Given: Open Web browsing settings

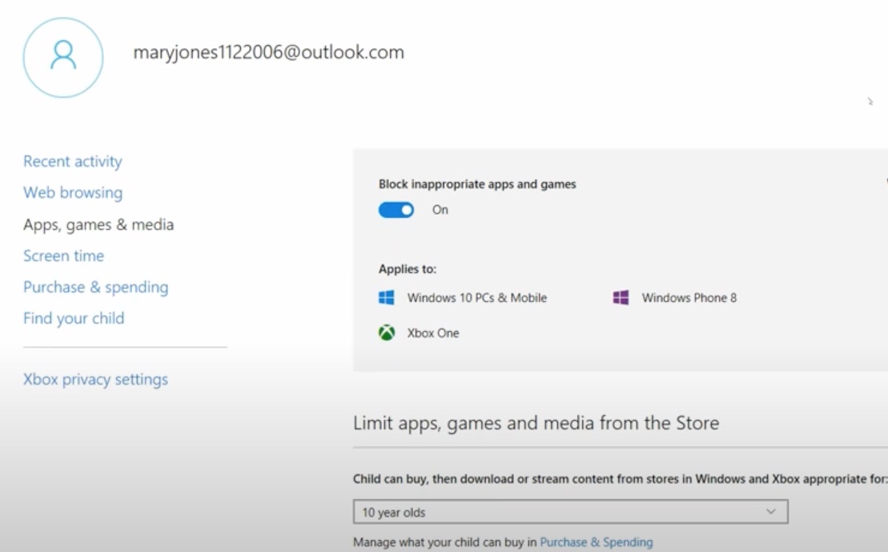Looking at the screenshot, I should pyautogui.click(x=73, y=192).
